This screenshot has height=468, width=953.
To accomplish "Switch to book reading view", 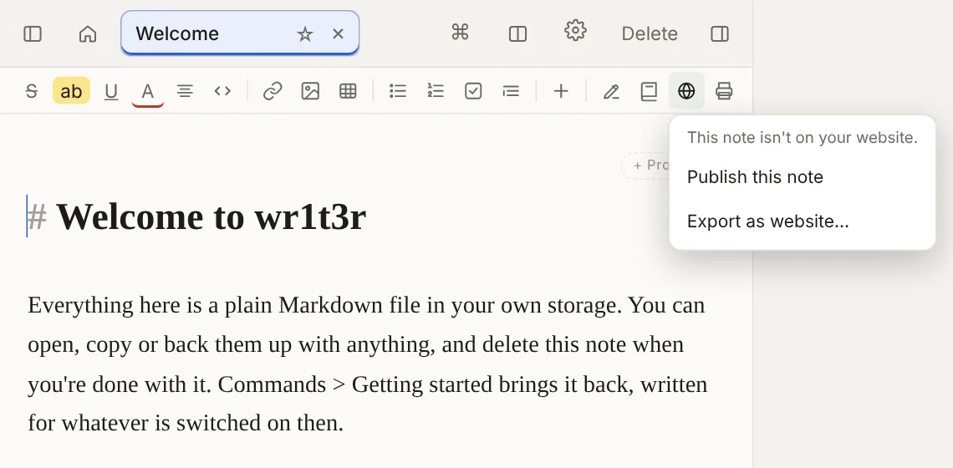I will point(649,91).
